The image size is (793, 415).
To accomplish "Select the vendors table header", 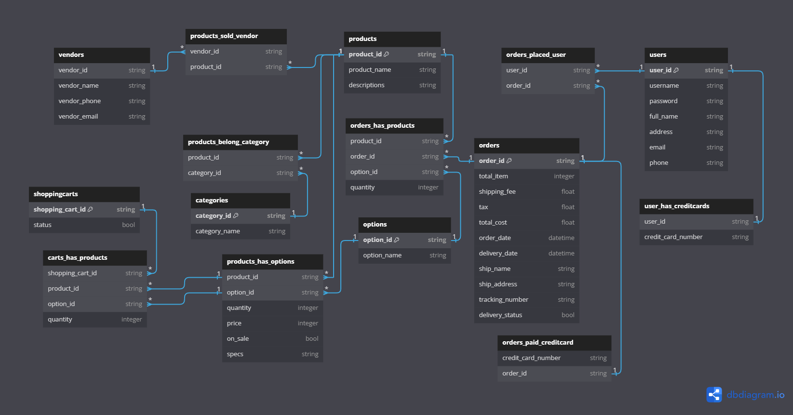I will [x=102, y=55].
